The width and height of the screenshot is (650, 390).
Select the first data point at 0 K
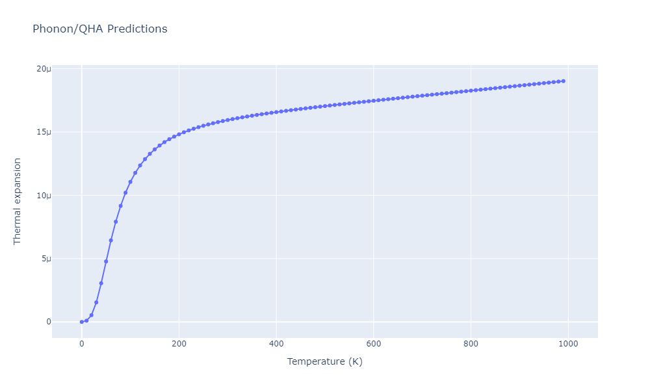81,322
